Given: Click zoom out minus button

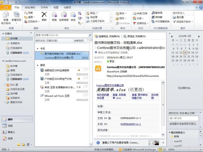Looking at the screenshot, I should (178, 150).
